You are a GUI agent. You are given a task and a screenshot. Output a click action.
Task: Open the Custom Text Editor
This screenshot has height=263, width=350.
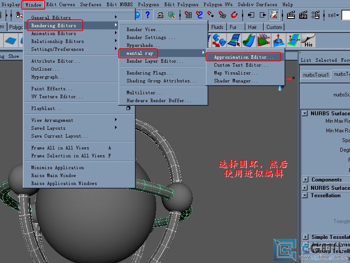pyautogui.click(x=245, y=65)
